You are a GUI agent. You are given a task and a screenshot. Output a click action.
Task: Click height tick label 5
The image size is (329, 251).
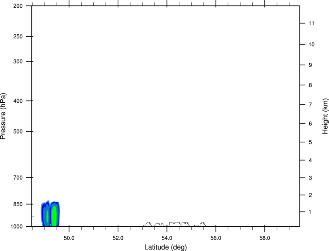(310, 142)
